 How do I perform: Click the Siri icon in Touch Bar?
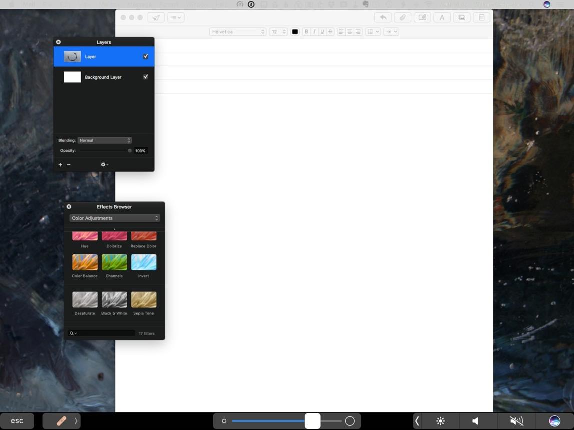pos(554,421)
